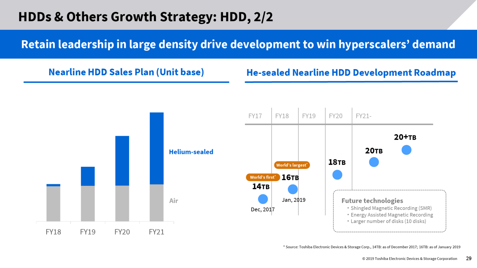Select the air gray segment of the FY21 bar
477x268 pixels.
click(157, 203)
